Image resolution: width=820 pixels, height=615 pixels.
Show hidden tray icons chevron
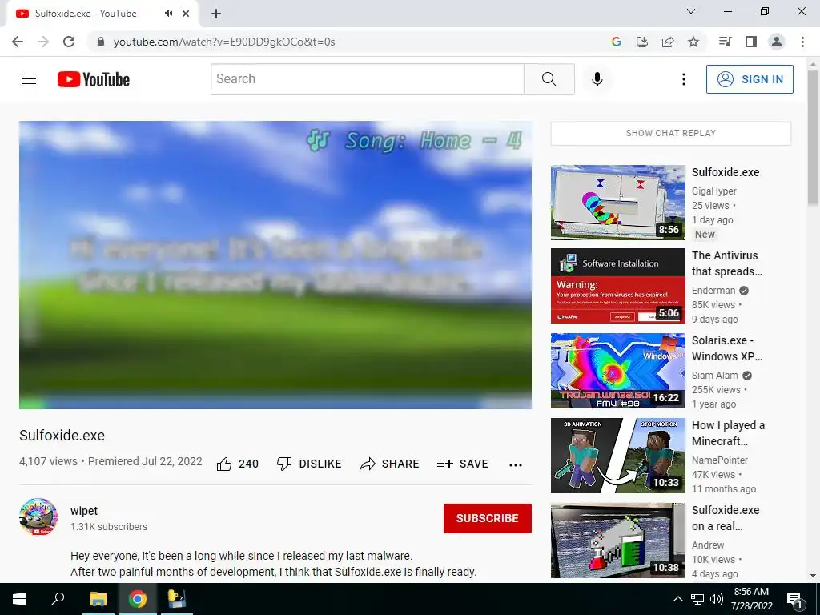click(x=677, y=599)
